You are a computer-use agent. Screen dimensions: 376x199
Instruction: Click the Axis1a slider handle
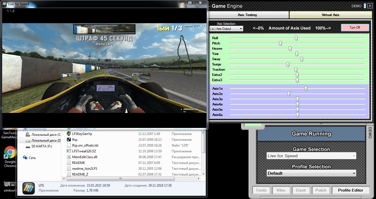pyautogui.click(x=305, y=88)
